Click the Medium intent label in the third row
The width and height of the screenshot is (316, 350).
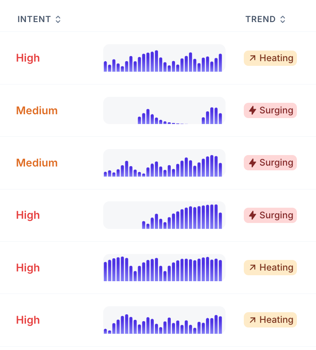coord(37,163)
